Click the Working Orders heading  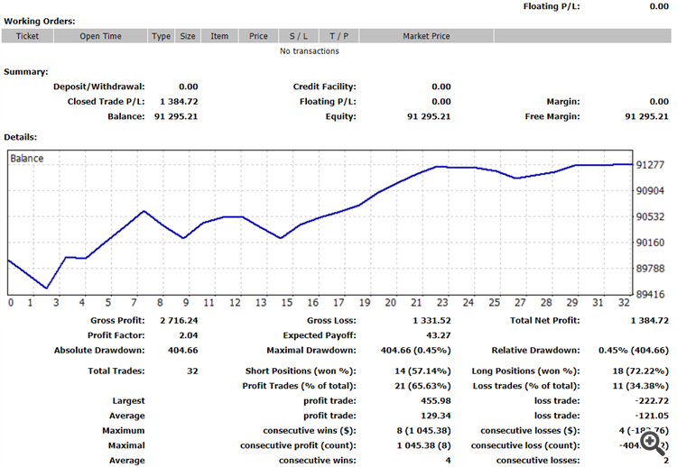coord(40,21)
